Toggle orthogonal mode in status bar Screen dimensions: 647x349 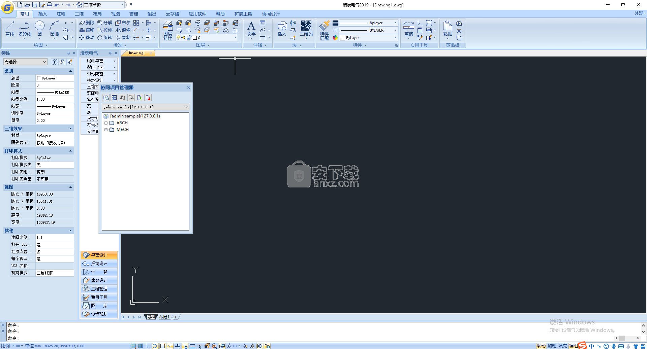(x=148, y=346)
